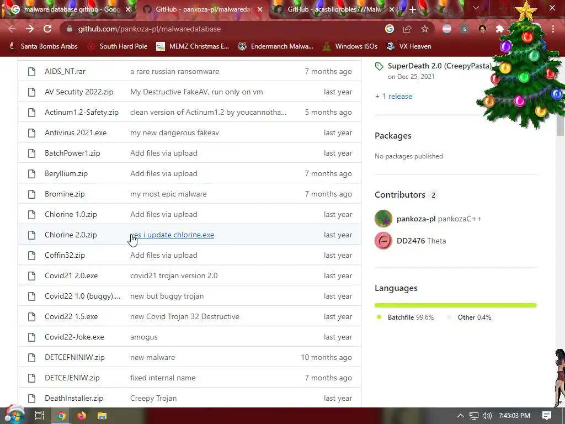This screenshot has height=424, width=565.
Task: Open Bromine.zip file
Action: click(65, 194)
